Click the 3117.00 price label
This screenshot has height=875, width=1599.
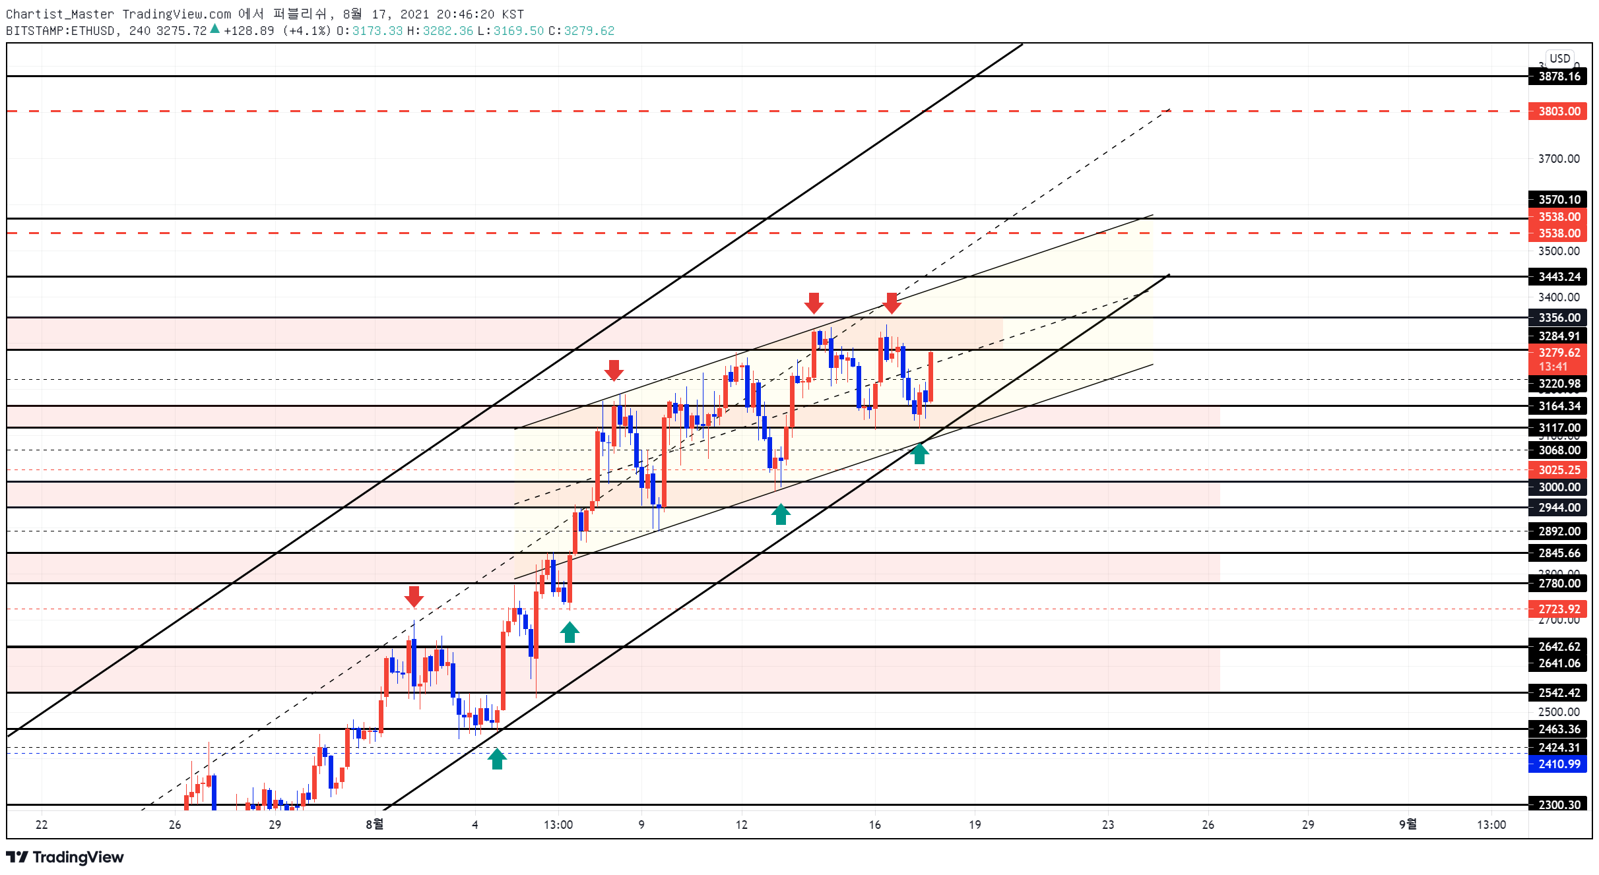click(1558, 428)
